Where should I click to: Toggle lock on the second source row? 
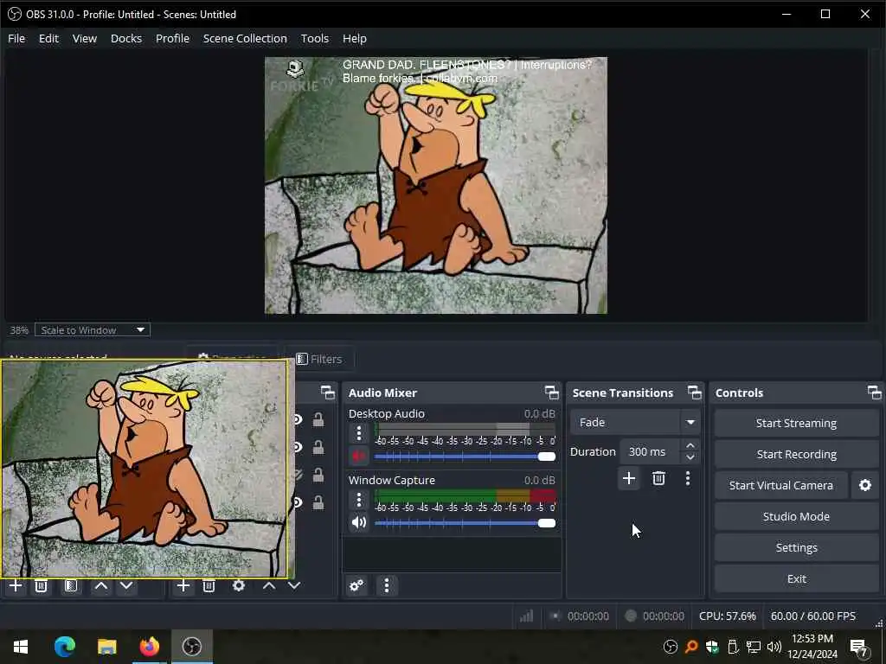318,447
